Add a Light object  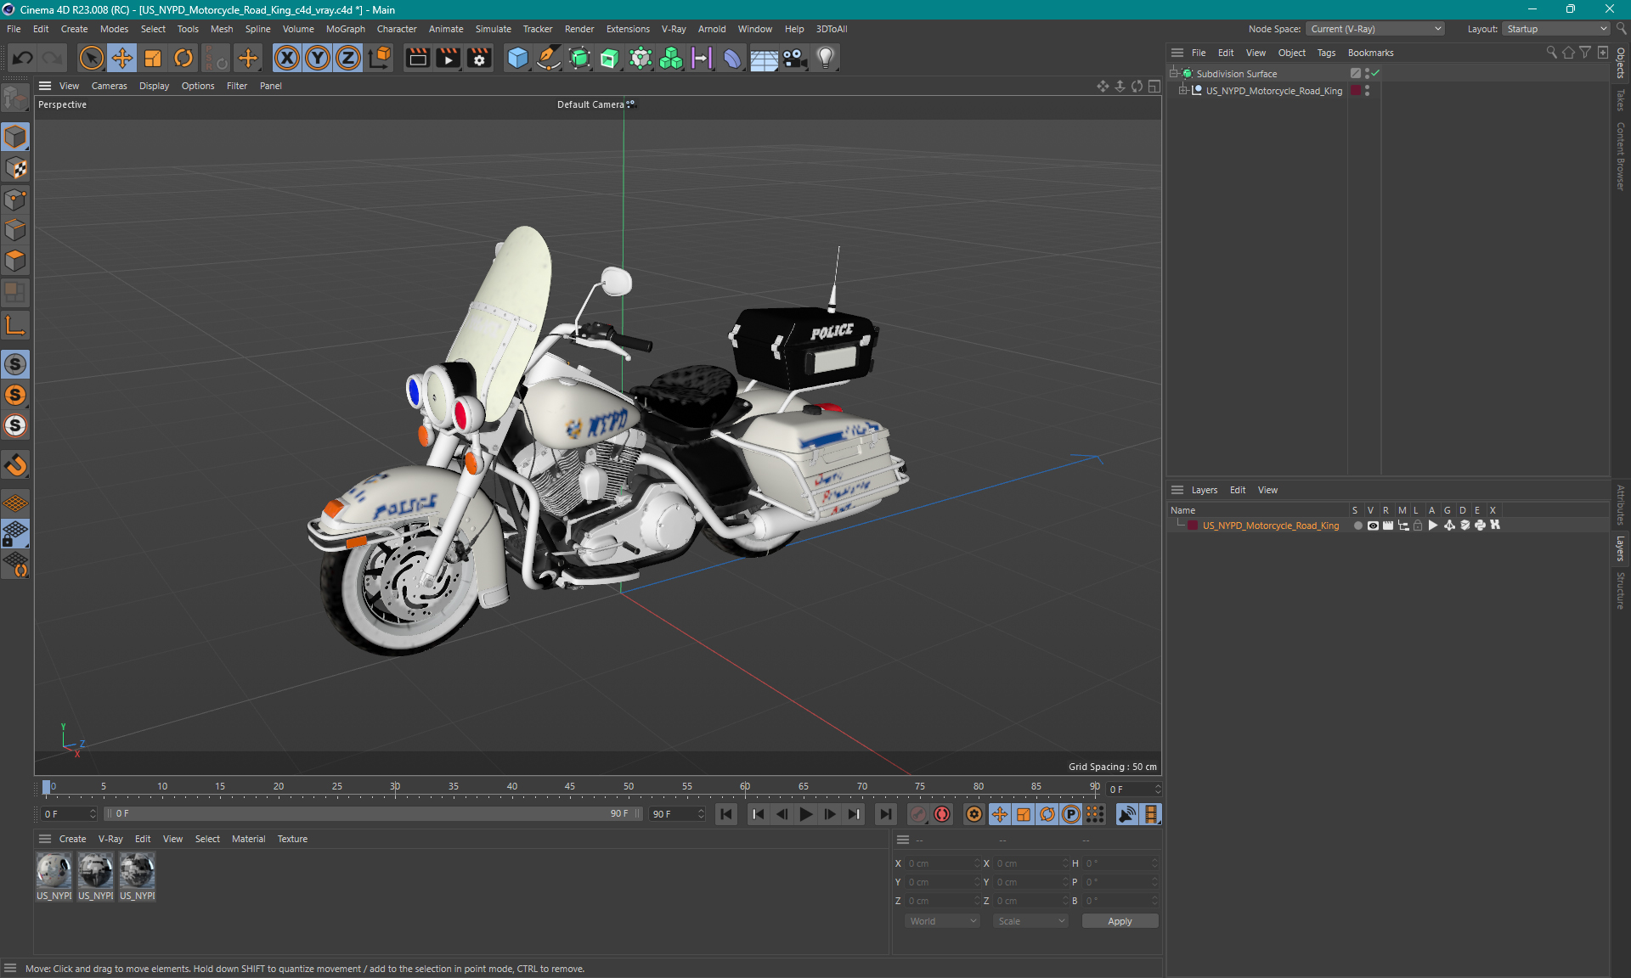tap(826, 58)
